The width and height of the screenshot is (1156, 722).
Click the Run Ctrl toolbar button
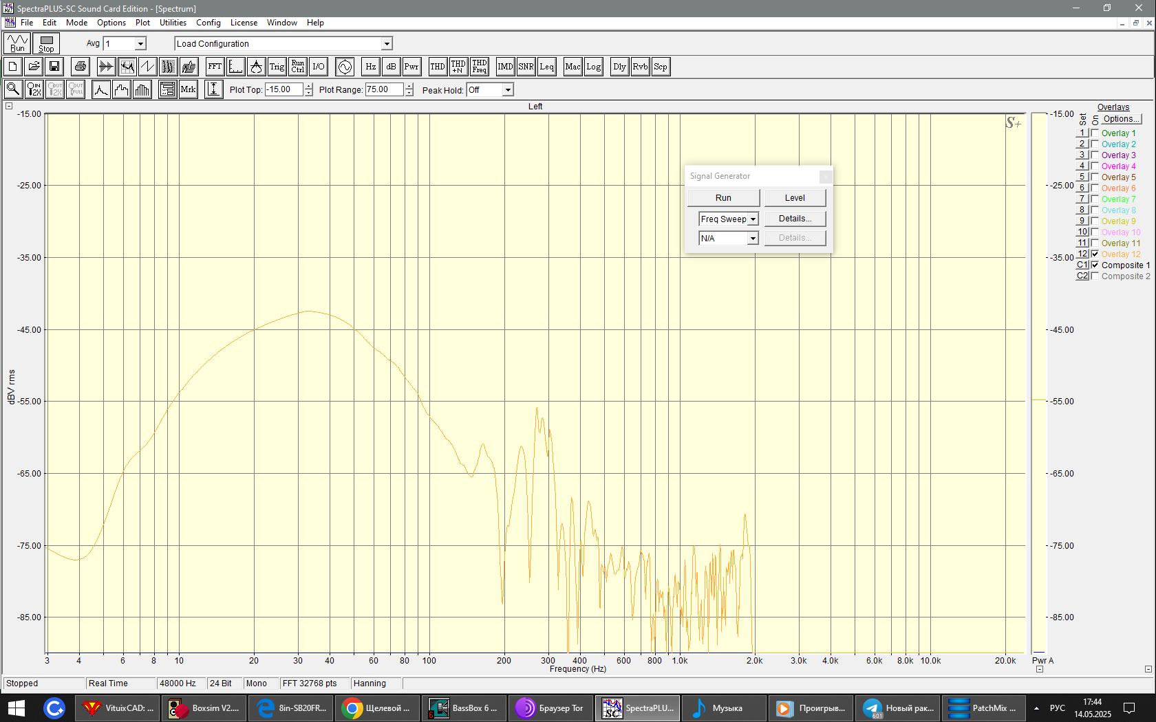click(297, 67)
